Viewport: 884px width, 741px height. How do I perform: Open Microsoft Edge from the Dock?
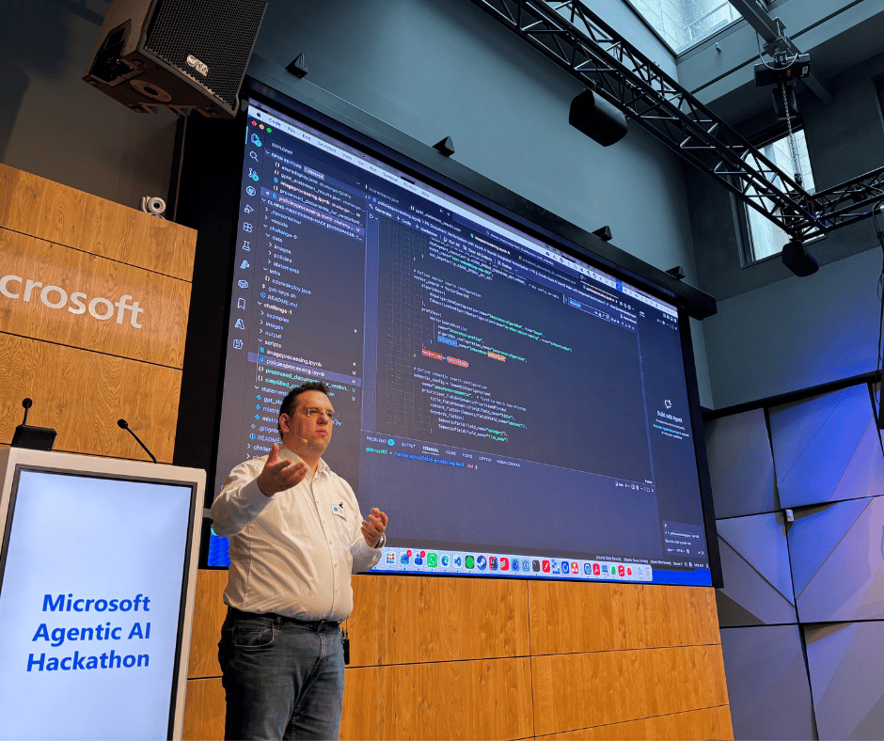click(446, 560)
